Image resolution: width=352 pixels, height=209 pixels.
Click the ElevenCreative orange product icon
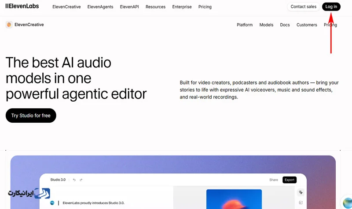(x=9, y=25)
